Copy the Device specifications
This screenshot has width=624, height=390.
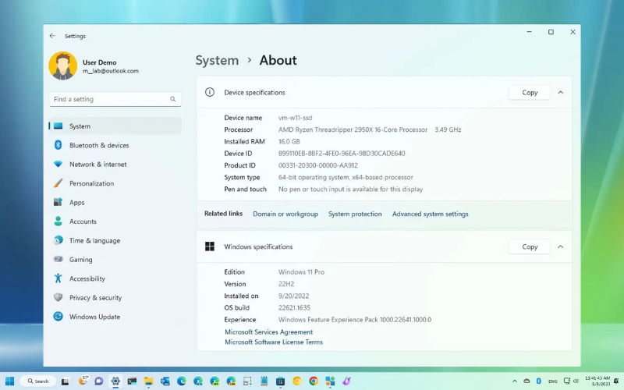point(530,92)
